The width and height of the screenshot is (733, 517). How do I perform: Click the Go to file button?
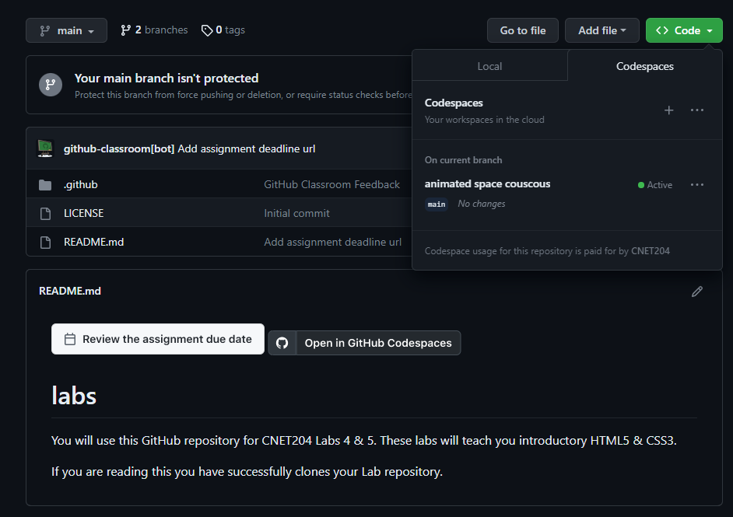coord(522,30)
